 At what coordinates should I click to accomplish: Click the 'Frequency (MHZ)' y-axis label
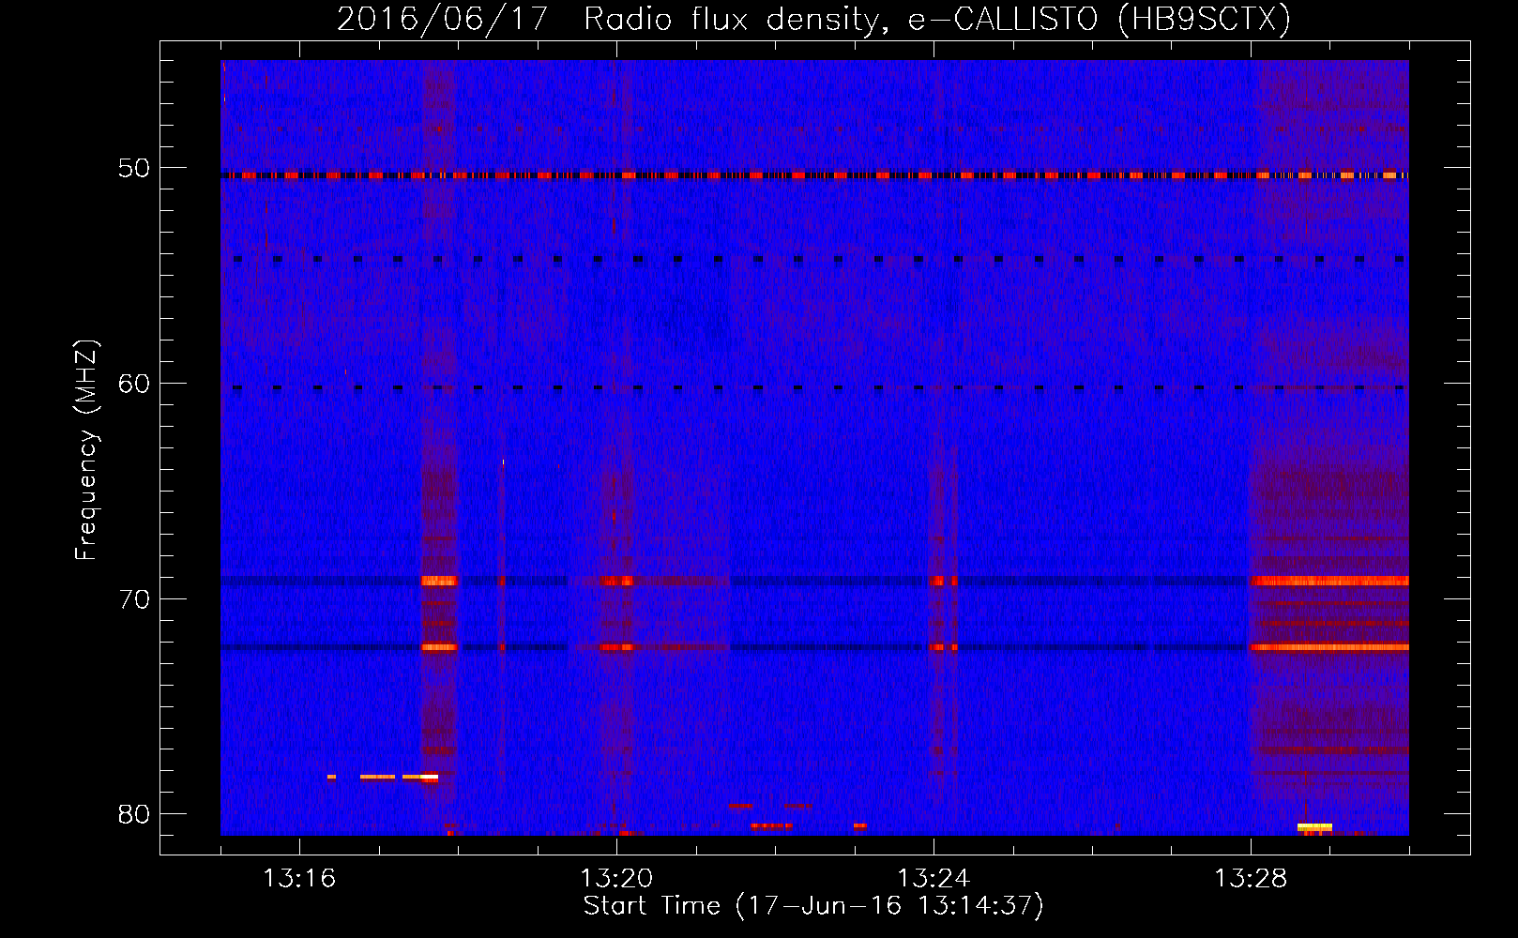[86, 450]
